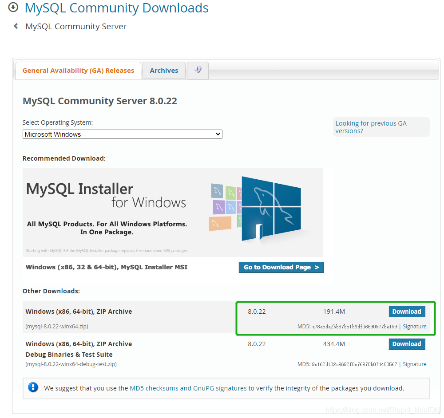Click version 8.0.22 in the 434.4M row
444x418 pixels.
click(x=257, y=344)
